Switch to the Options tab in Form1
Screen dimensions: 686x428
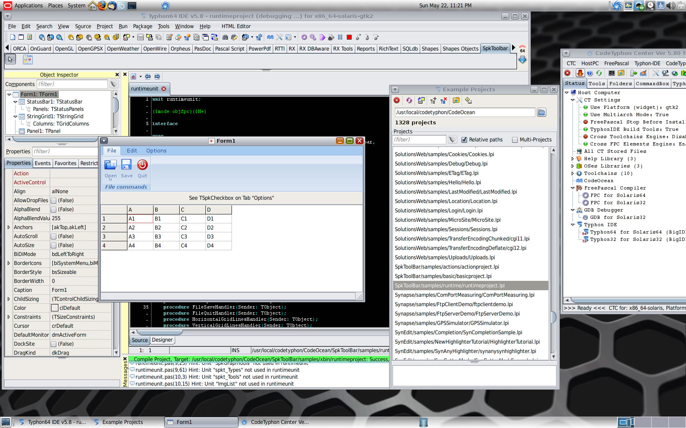click(156, 151)
